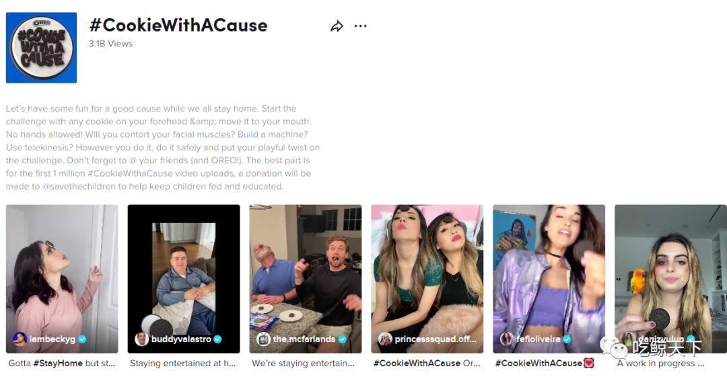Click iambeckyg's profile avatar
The height and width of the screenshot is (381, 727).
20,339
